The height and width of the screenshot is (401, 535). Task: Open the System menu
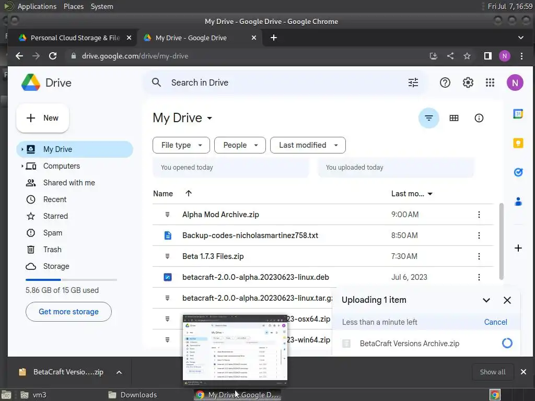coord(102,6)
